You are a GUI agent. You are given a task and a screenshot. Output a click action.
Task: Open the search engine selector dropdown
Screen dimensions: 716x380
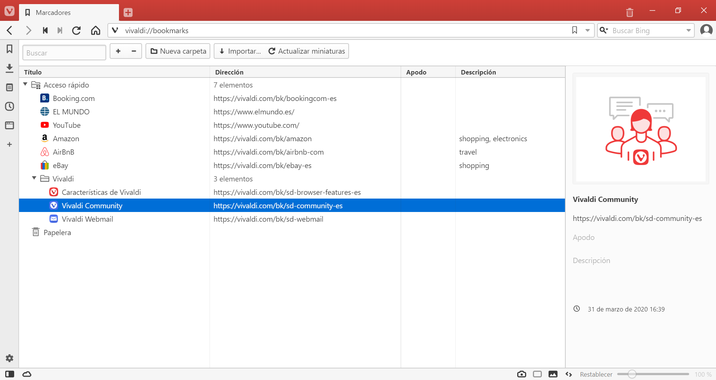click(604, 30)
